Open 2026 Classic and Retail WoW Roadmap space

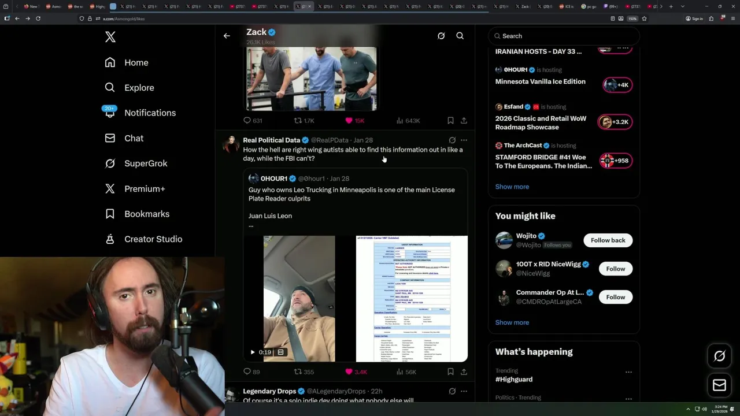[541, 122]
